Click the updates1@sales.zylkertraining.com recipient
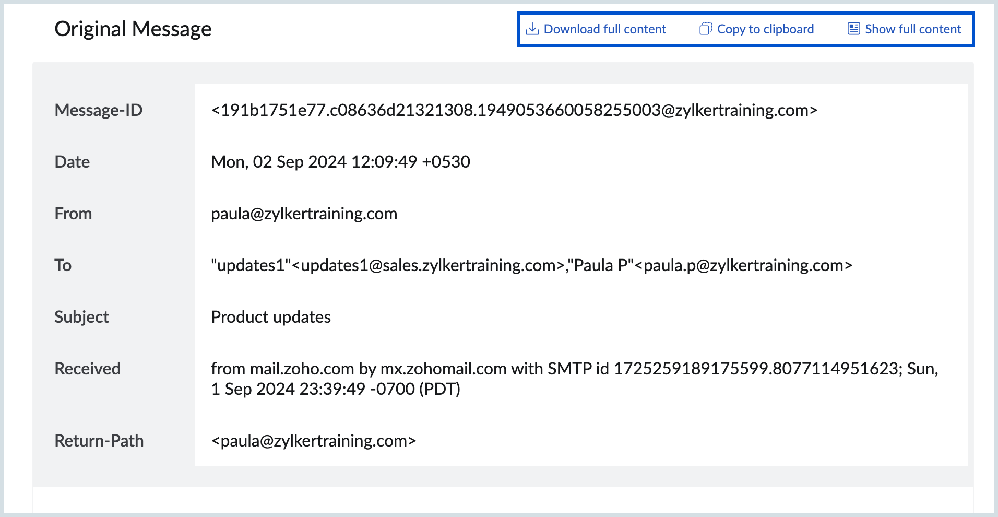The image size is (998, 517). tap(428, 265)
